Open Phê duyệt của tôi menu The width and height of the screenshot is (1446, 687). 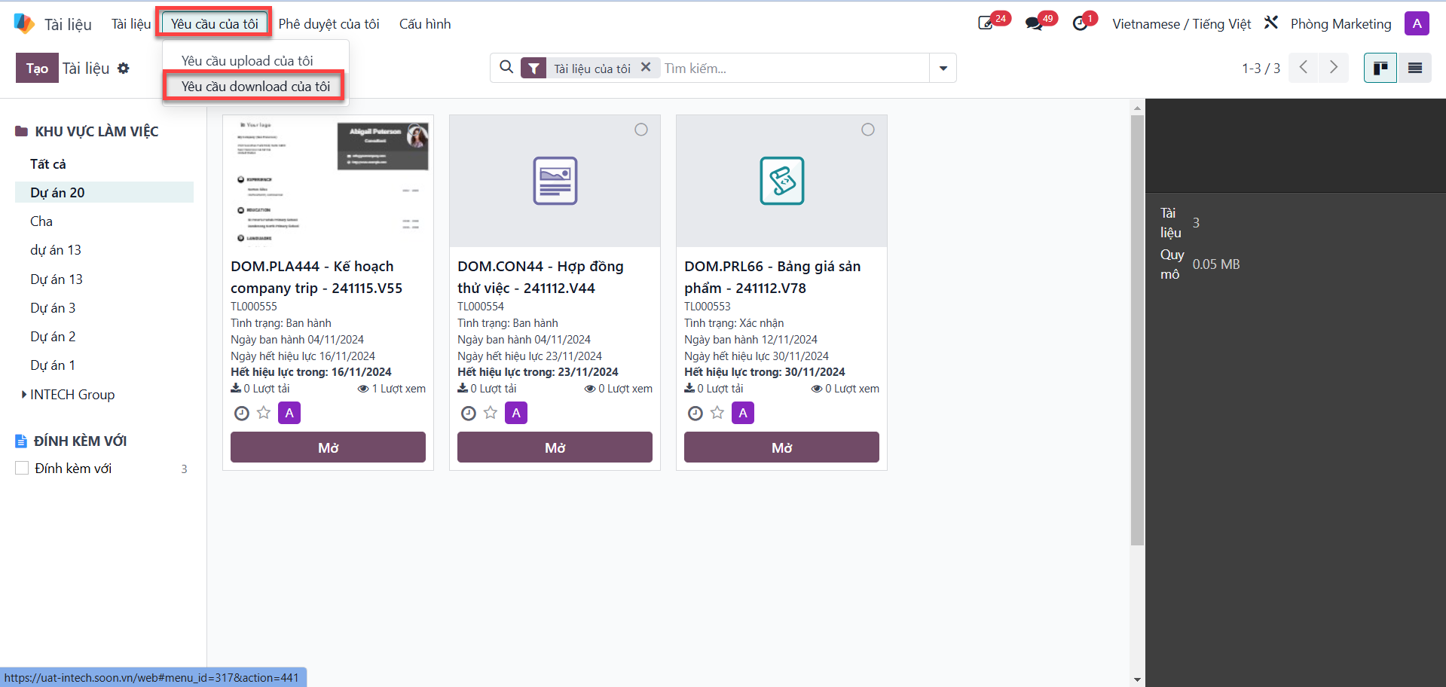click(329, 24)
